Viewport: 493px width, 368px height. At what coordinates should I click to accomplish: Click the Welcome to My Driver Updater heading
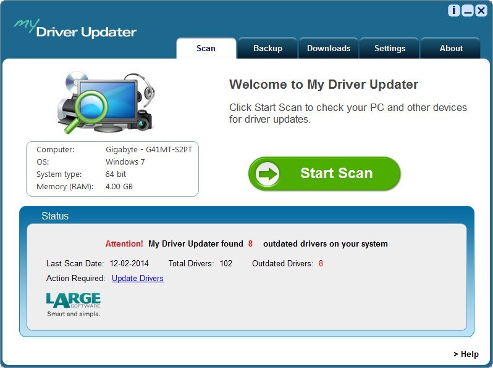324,84
